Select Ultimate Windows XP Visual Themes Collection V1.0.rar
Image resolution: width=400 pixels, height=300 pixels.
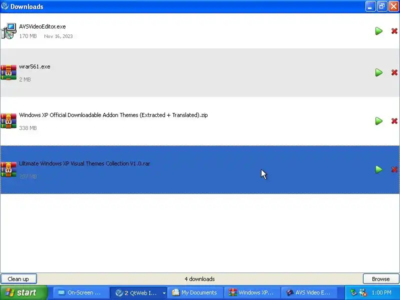coord(84,163)
